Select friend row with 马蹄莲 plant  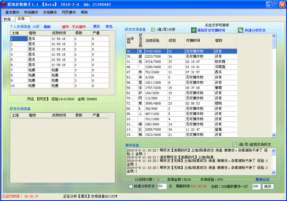(182, 67)
